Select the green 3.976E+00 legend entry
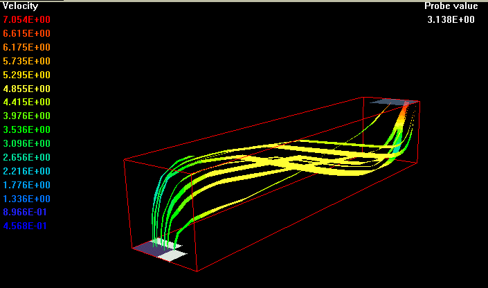Screen dimensions: 488x288 click(26, 116)
